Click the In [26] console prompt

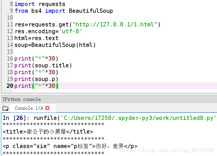tap(16, 118)
